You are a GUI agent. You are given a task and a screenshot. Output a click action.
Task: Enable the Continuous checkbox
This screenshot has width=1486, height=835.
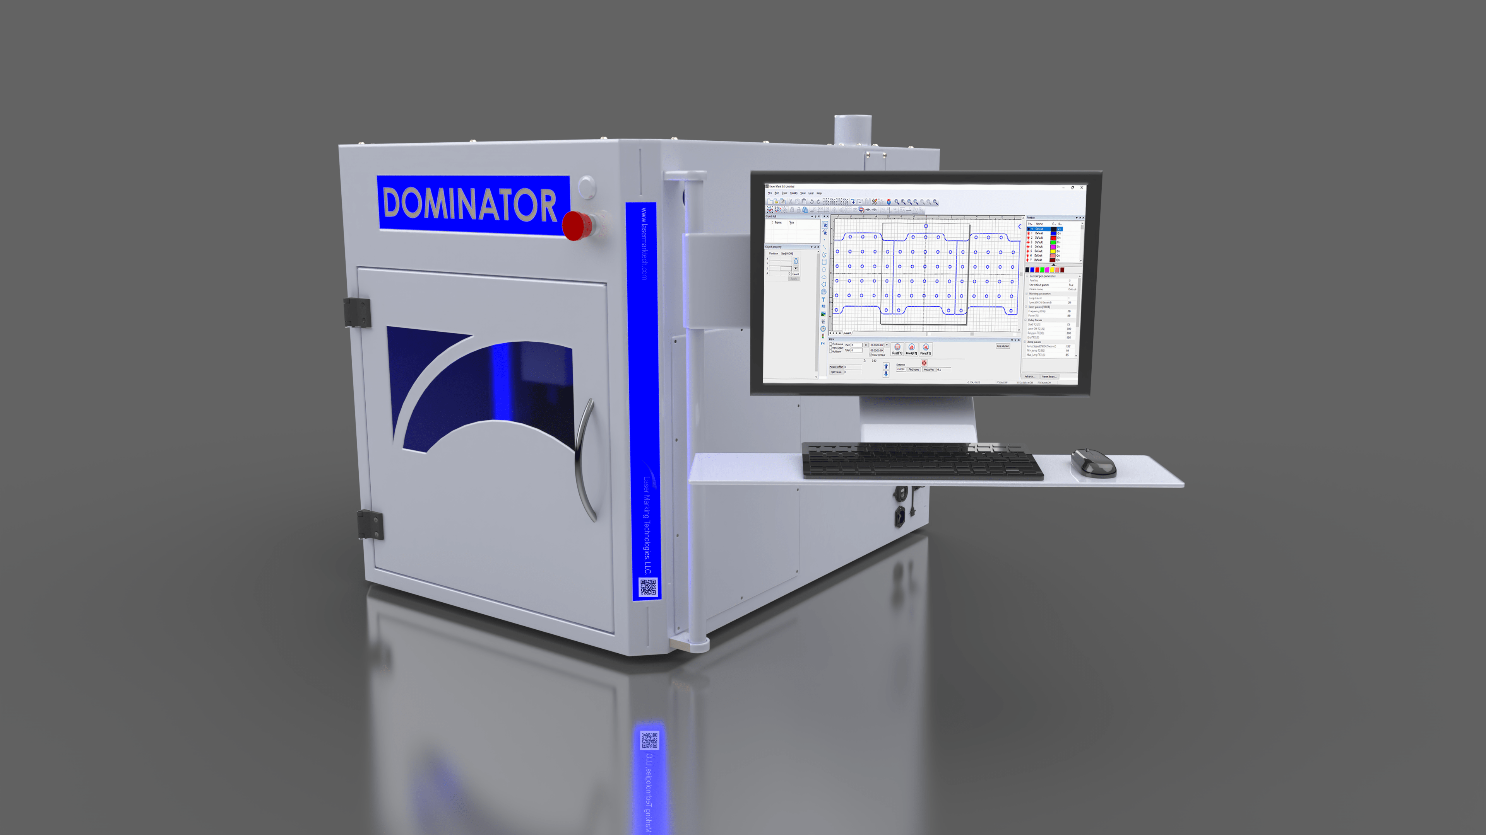pos(831,344)
